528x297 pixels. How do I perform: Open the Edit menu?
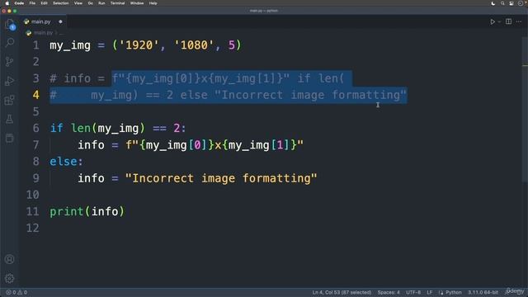coord(44,3)
